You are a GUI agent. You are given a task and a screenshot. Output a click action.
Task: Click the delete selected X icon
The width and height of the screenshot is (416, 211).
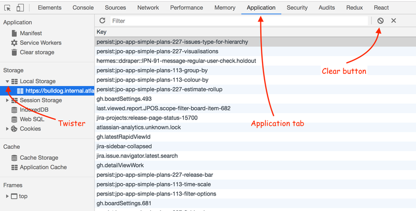(393, 21)
